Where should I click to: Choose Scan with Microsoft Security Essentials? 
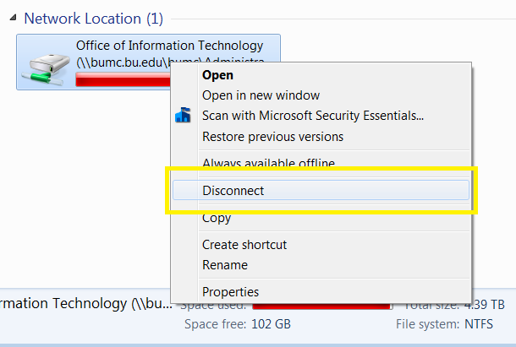(313, 116)
